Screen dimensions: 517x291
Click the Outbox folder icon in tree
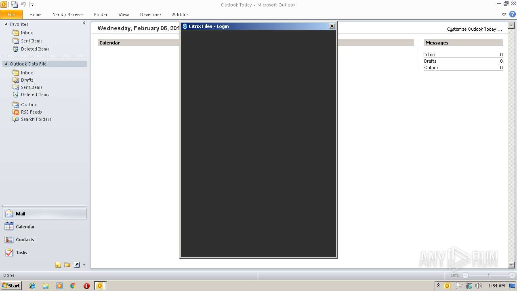16,105
